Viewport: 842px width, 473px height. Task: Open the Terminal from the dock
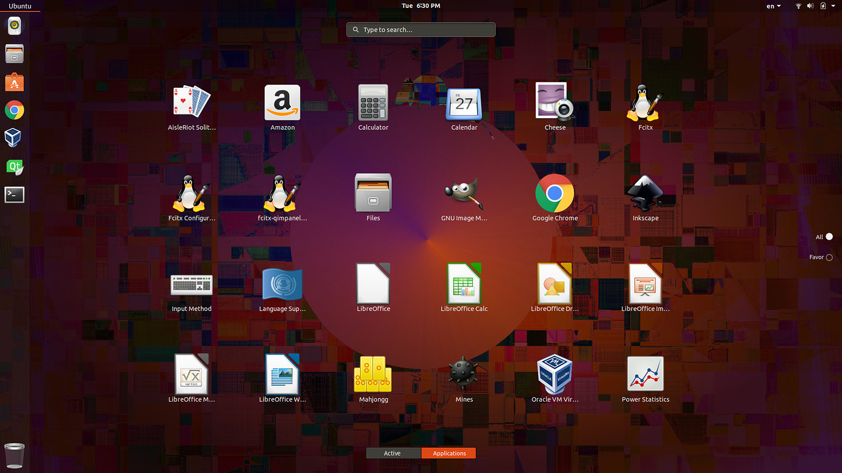14,194
